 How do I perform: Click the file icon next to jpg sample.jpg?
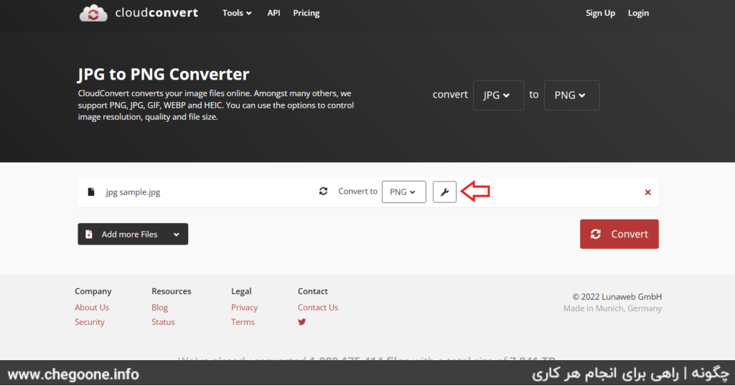coord(91,192)
